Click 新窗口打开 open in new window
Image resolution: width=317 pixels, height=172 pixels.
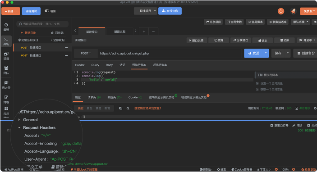tap(279, 126)
